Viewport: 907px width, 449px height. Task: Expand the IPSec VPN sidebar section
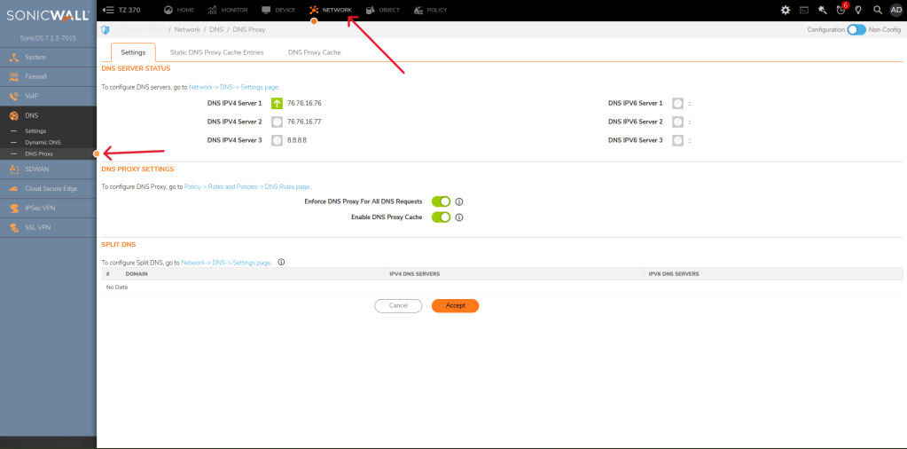tap(40, 208)
